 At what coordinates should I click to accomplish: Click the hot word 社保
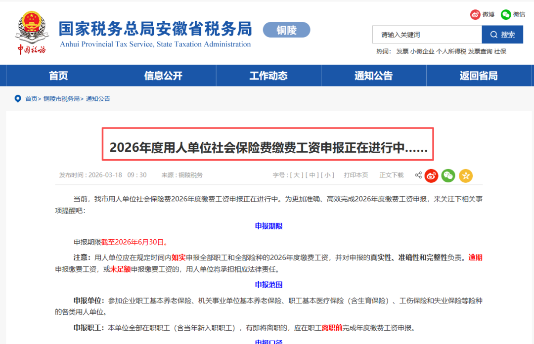pos(500,51)
